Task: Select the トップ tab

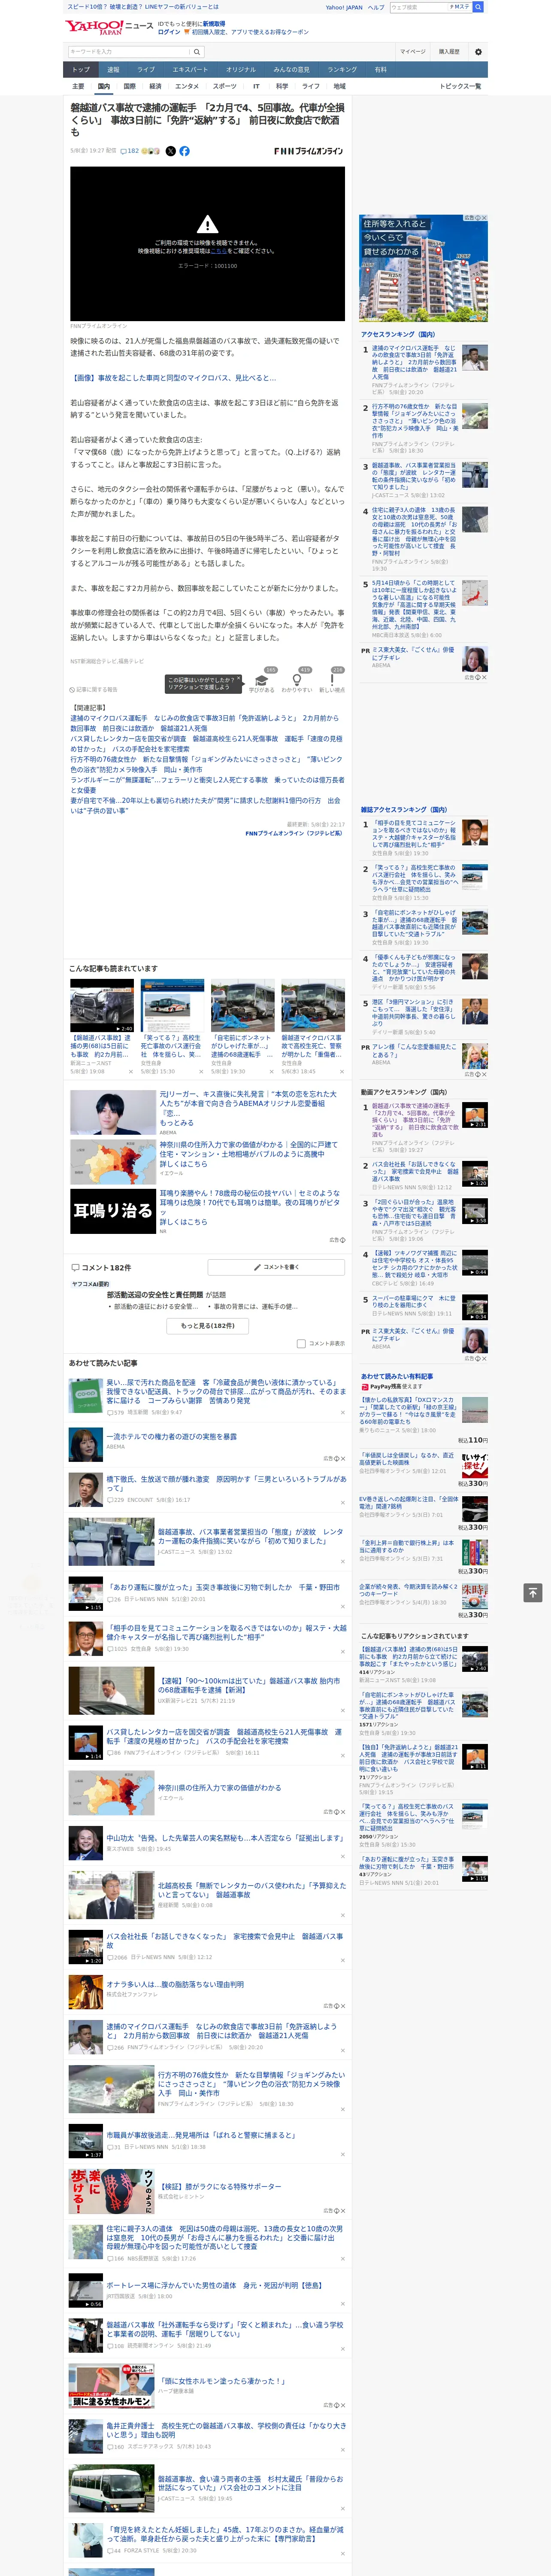Action: (x=81, y=70)
